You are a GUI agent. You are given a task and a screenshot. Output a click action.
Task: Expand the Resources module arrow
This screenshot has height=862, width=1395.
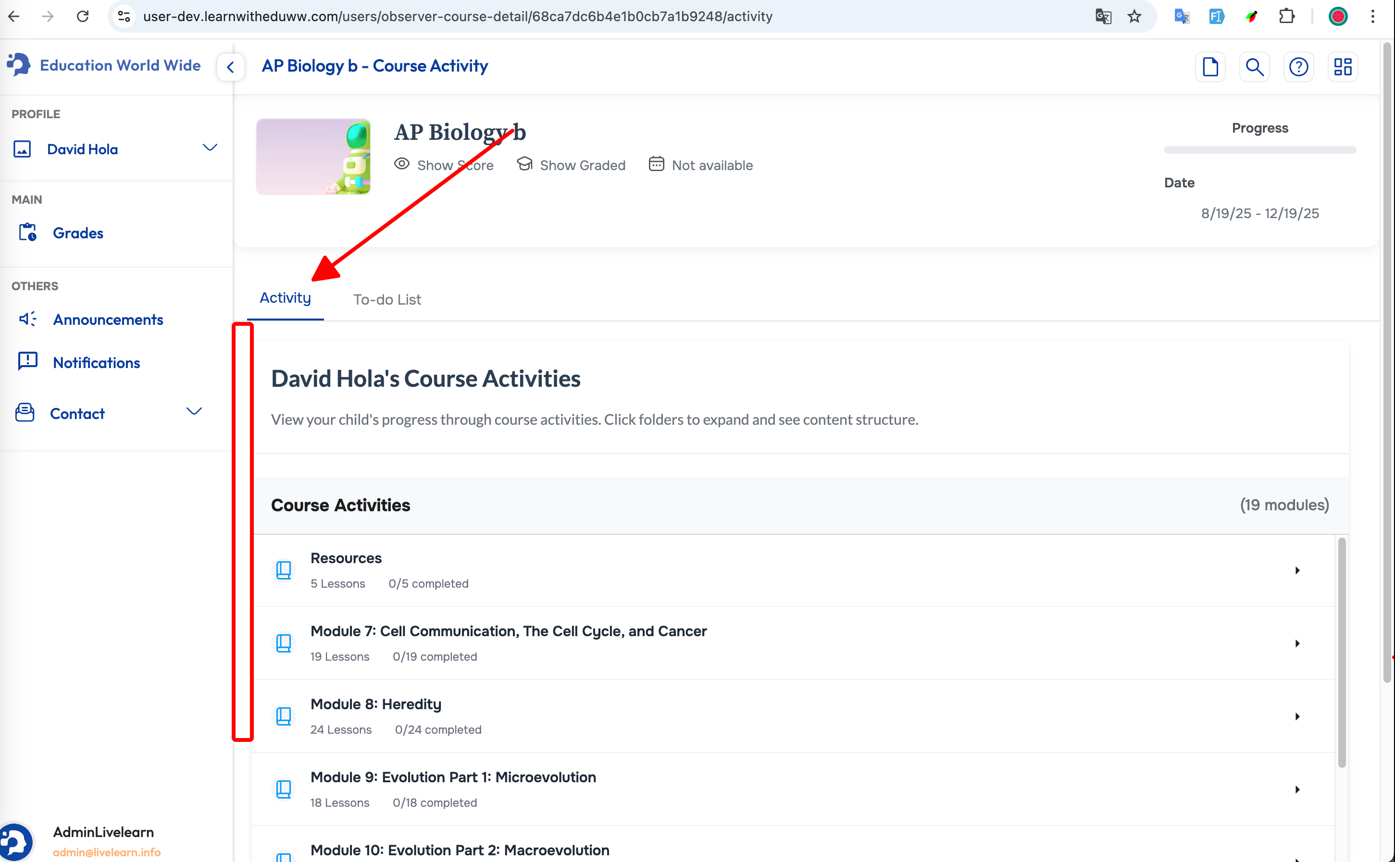pyautogui.click(x=1297, y=570)
